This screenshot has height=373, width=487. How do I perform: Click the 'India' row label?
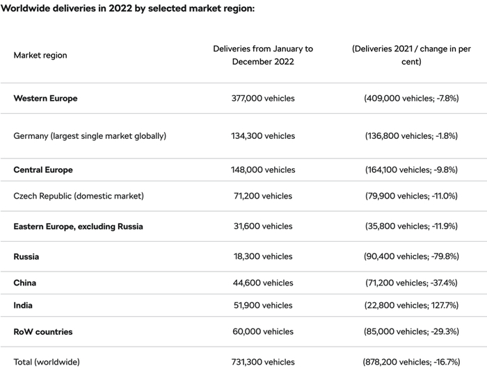pyautogui.click(x=23, y=306)
